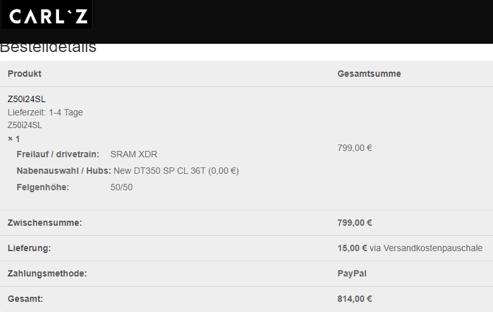Click the product row price 799,00 €
The width and height of the screenshot is (493, 312).
(355, 148)
